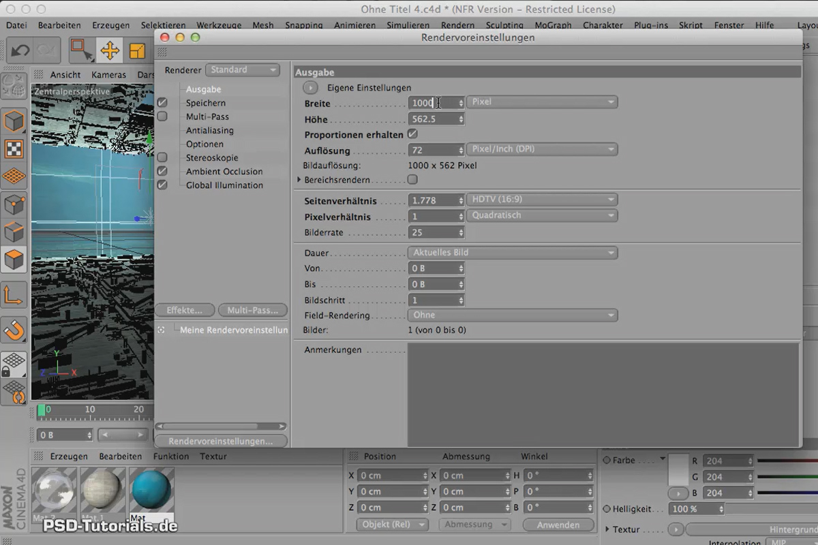The height and width of the screenshot is (545, 818).
Task: Click the Planar Workplane icon
Action: point(14,392)
